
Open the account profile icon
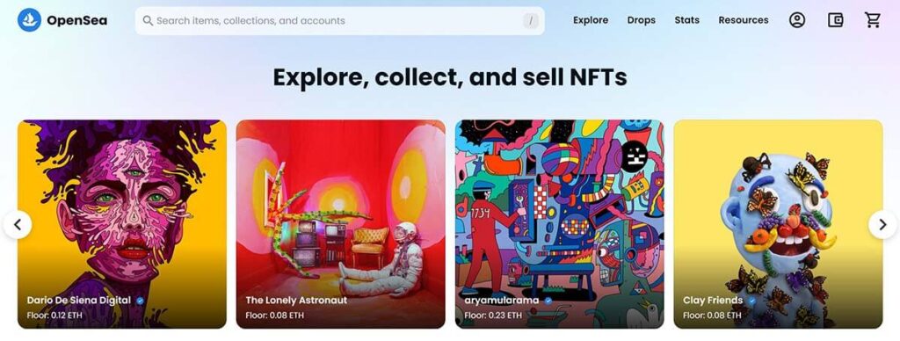pos(796,20)
